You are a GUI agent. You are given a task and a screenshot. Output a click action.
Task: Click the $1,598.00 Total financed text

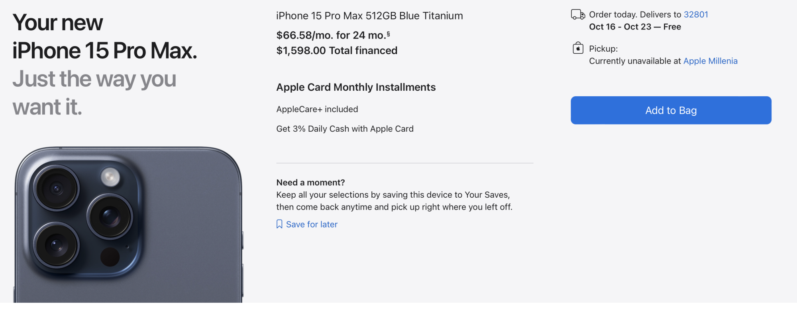(337, 51)
